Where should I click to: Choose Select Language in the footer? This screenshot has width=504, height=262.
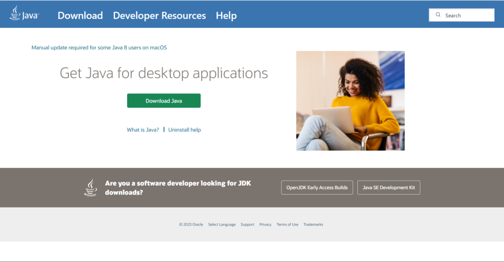221,225
